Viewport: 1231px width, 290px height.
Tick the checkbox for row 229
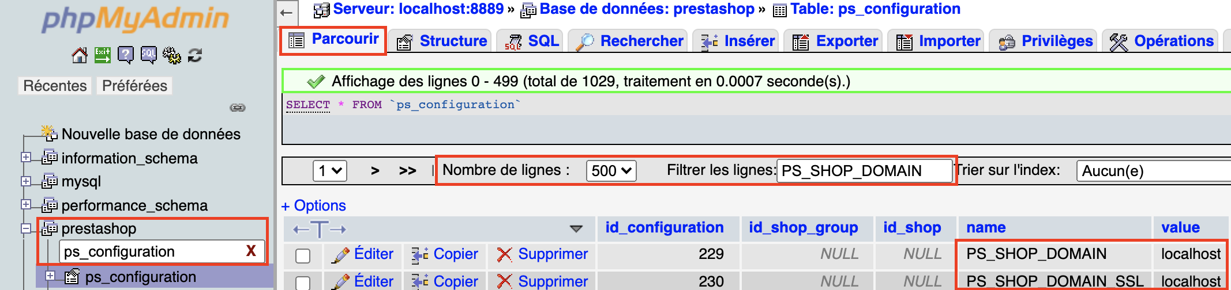(303, 255)
